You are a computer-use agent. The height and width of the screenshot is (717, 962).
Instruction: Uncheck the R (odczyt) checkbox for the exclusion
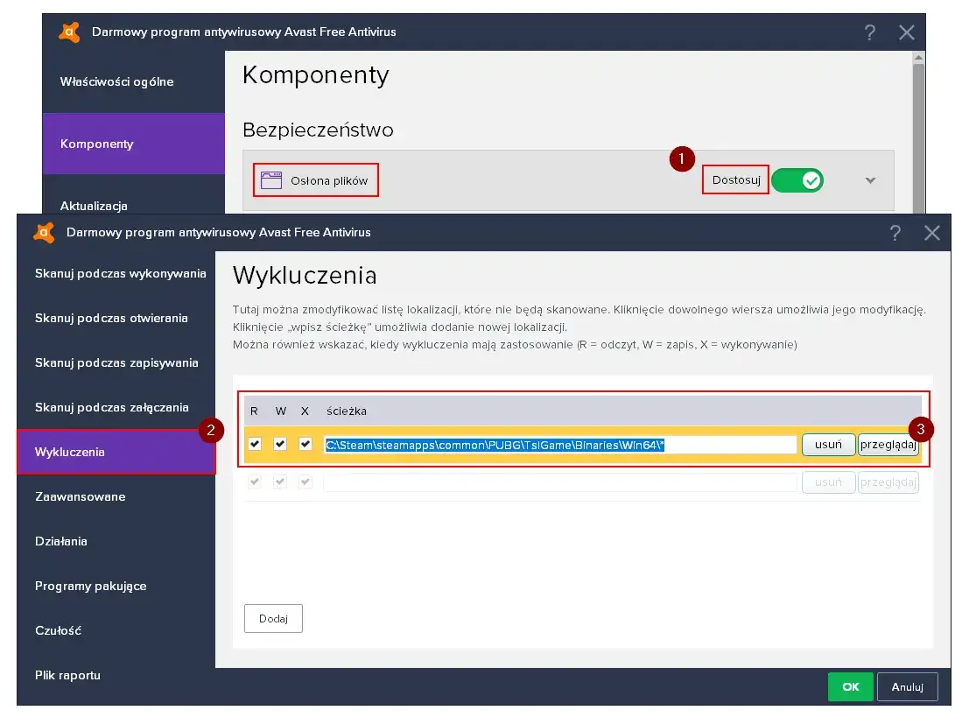pos(254,444)
